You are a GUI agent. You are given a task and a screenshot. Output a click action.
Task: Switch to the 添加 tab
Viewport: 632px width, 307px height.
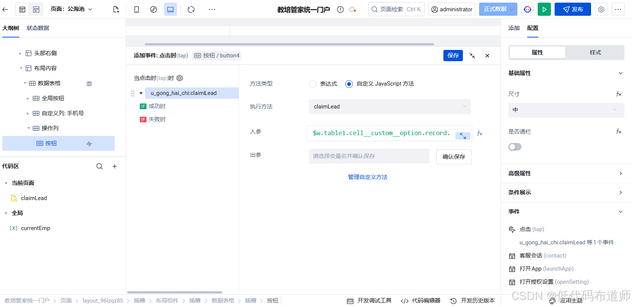(x=514, y=28)
